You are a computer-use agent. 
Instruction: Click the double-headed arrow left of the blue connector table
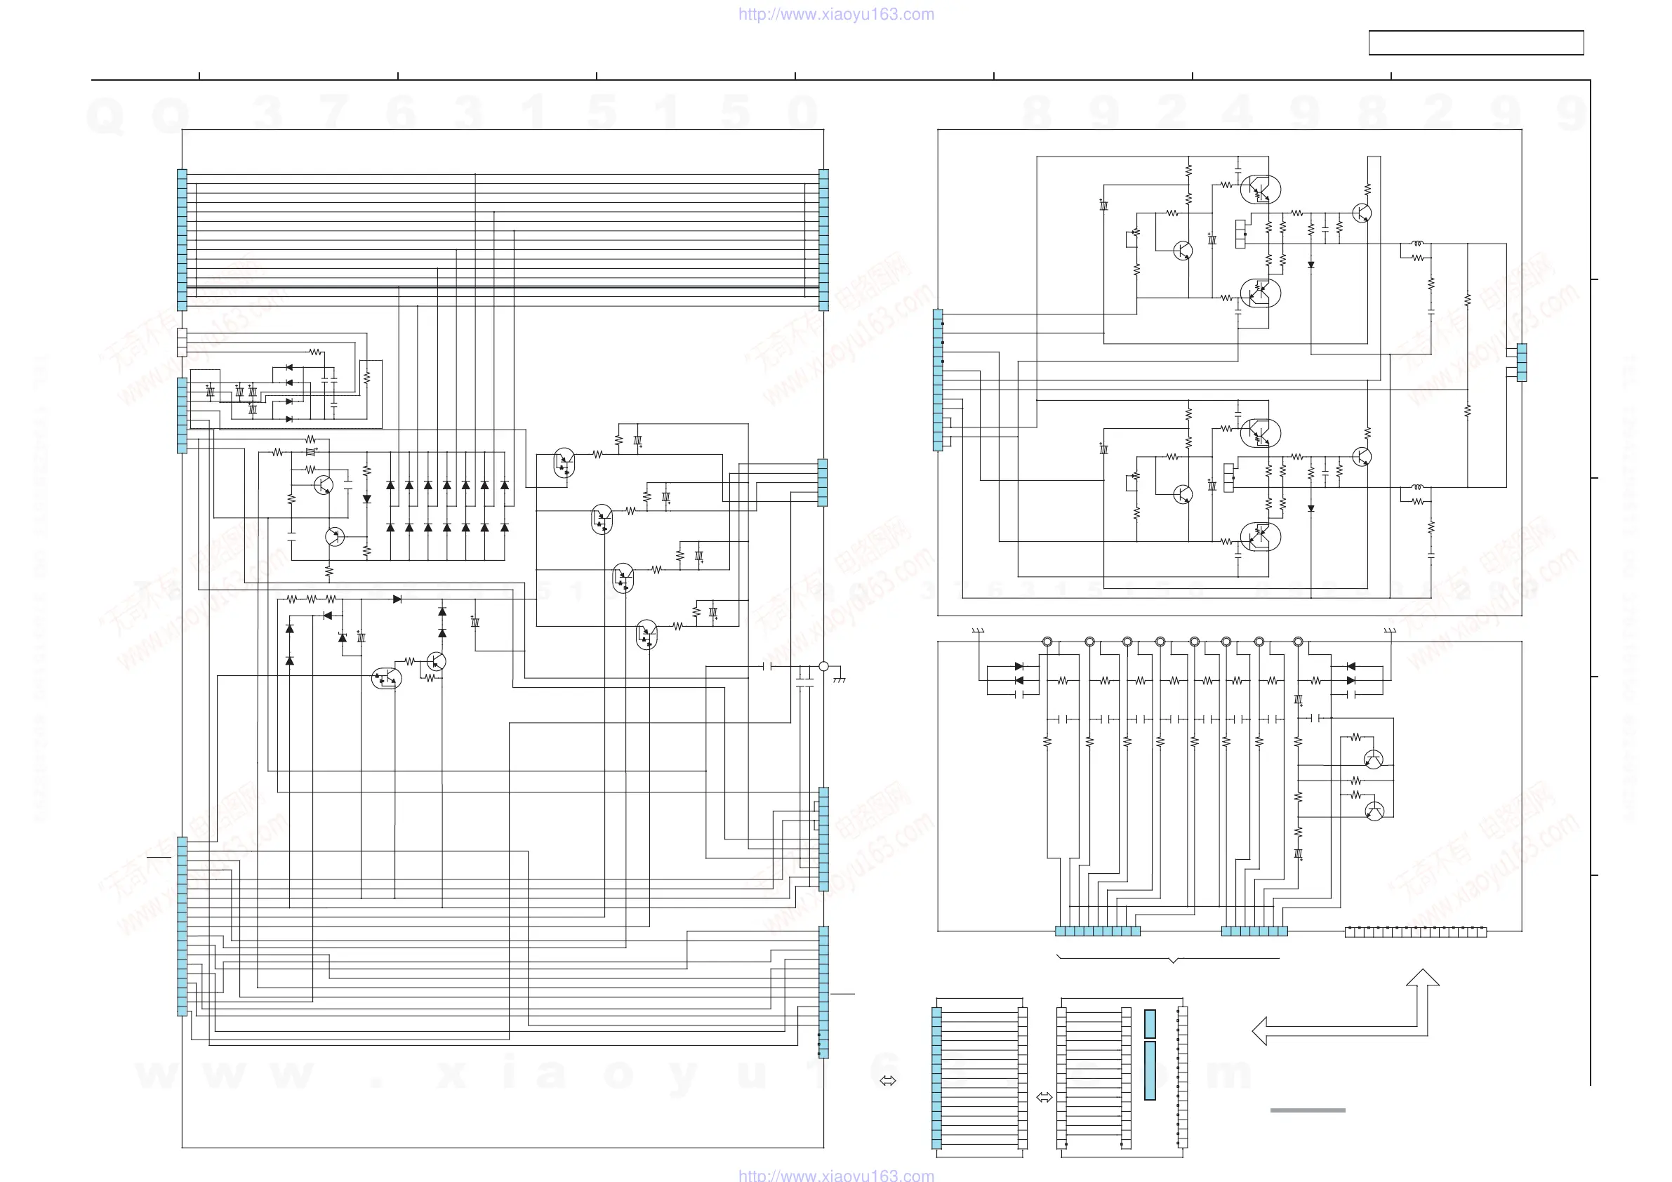click(888, 1081)
